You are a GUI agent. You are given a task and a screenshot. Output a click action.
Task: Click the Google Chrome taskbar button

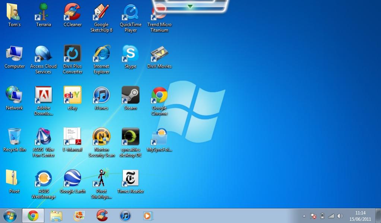click(33, 216)
